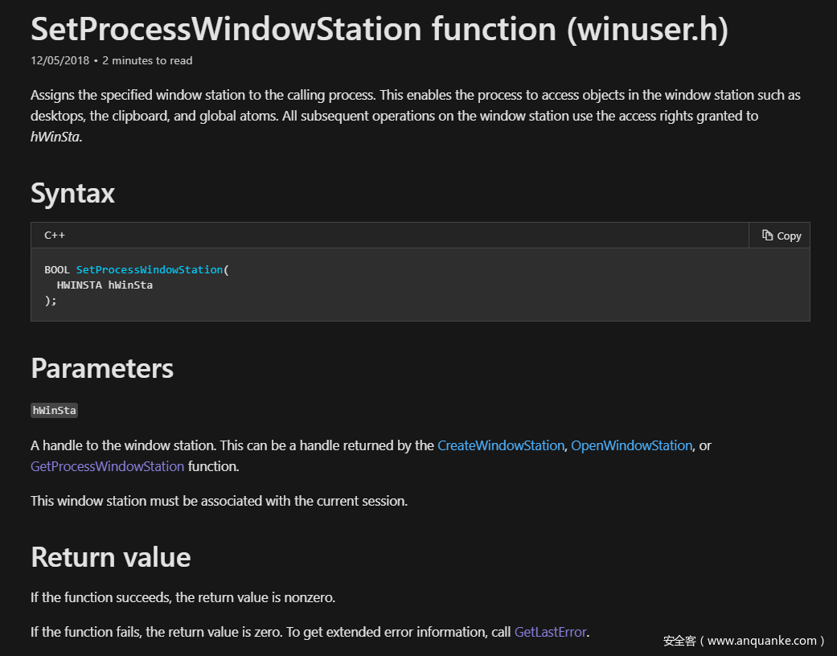Click the "If the function succeeds" sentence
This screenshot has width=837, height=656.
[x=183, y=598]
